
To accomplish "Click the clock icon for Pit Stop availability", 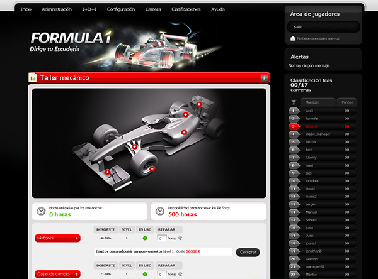I will coord(160,211).
